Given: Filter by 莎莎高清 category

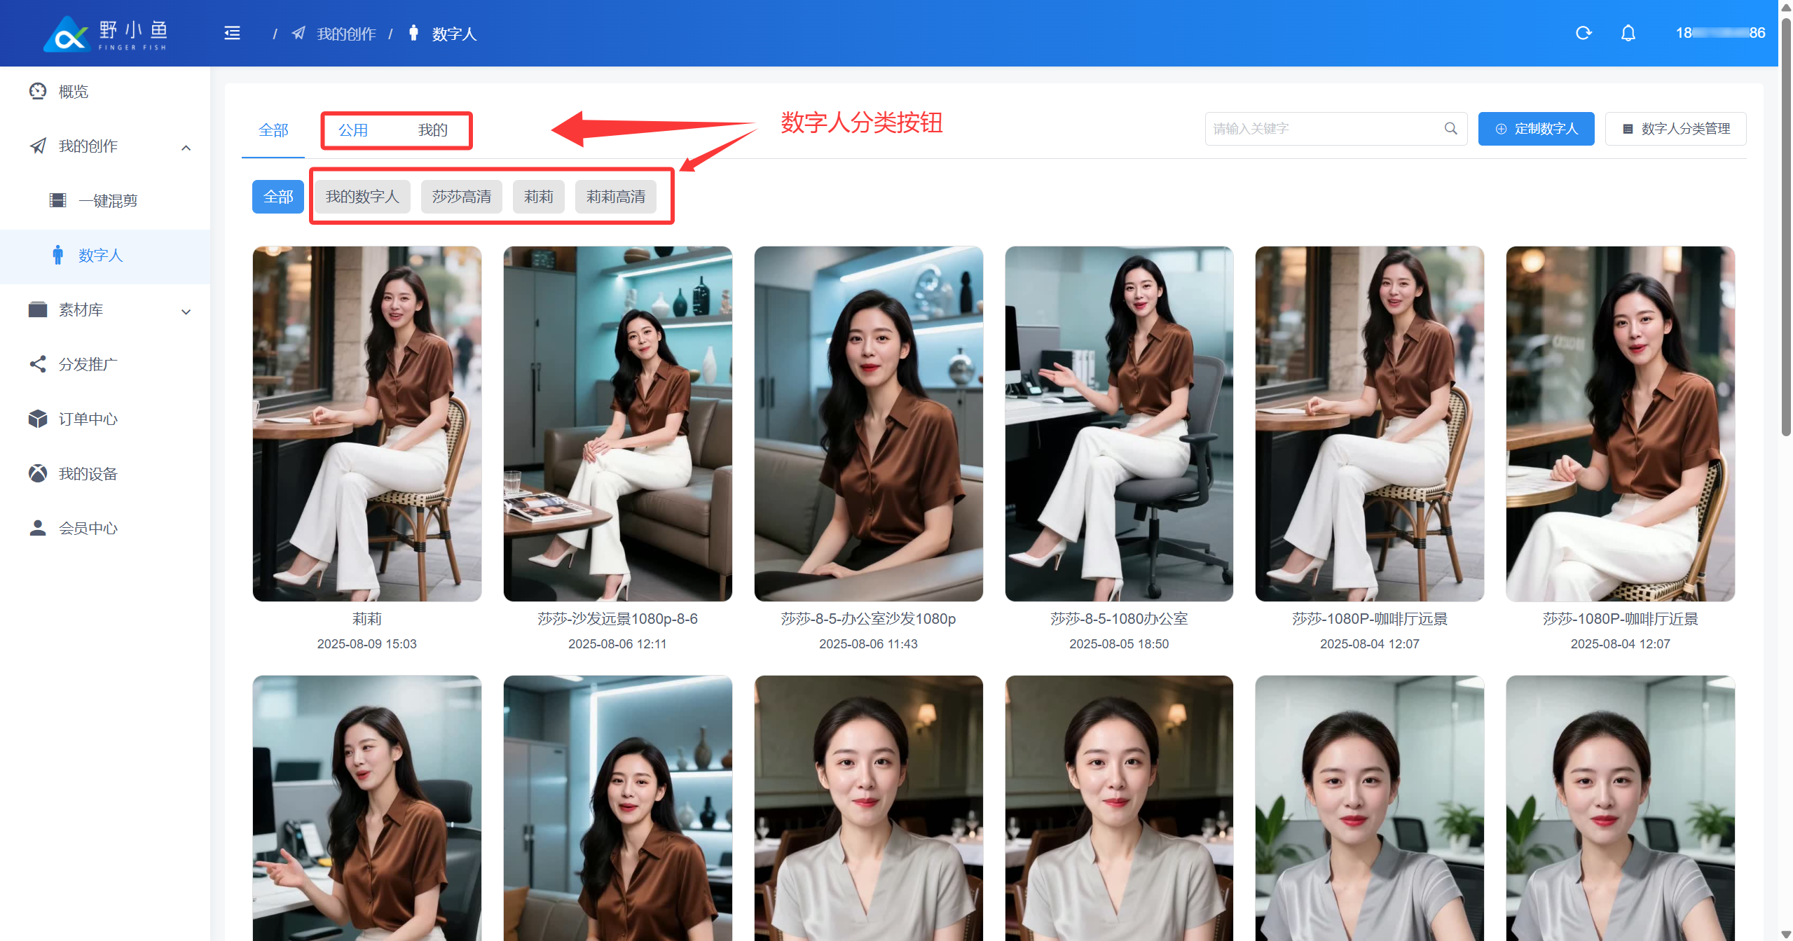Looking at the screenshot, I should click(461, 197).
